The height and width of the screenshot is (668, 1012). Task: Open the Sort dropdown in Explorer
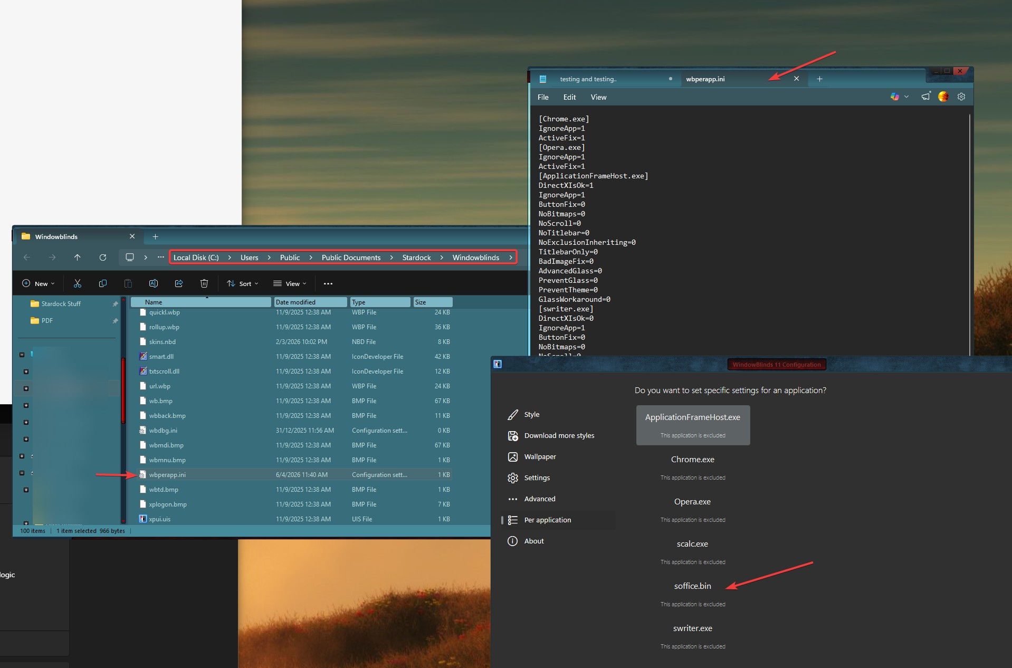243,284
